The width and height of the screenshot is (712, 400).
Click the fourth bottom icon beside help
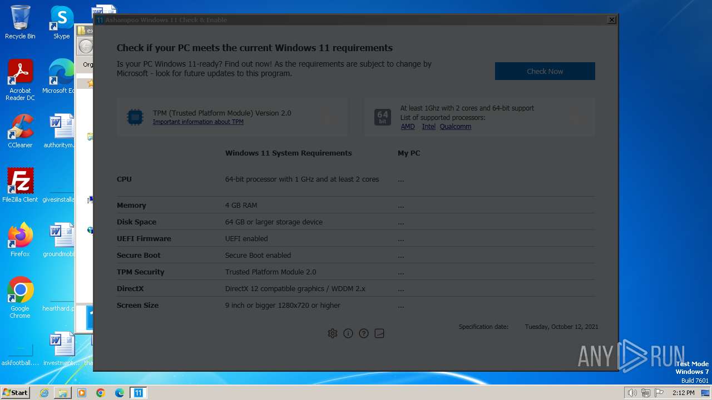[x=379, y=333]
